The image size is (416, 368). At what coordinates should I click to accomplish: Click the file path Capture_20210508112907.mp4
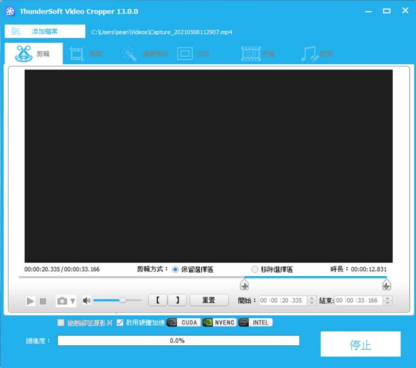[x=162, y=32]
